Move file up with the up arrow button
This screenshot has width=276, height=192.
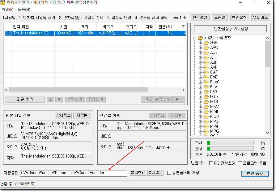(x=50, y=99)
